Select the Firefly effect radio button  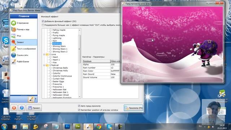click(x=51, y=32)
